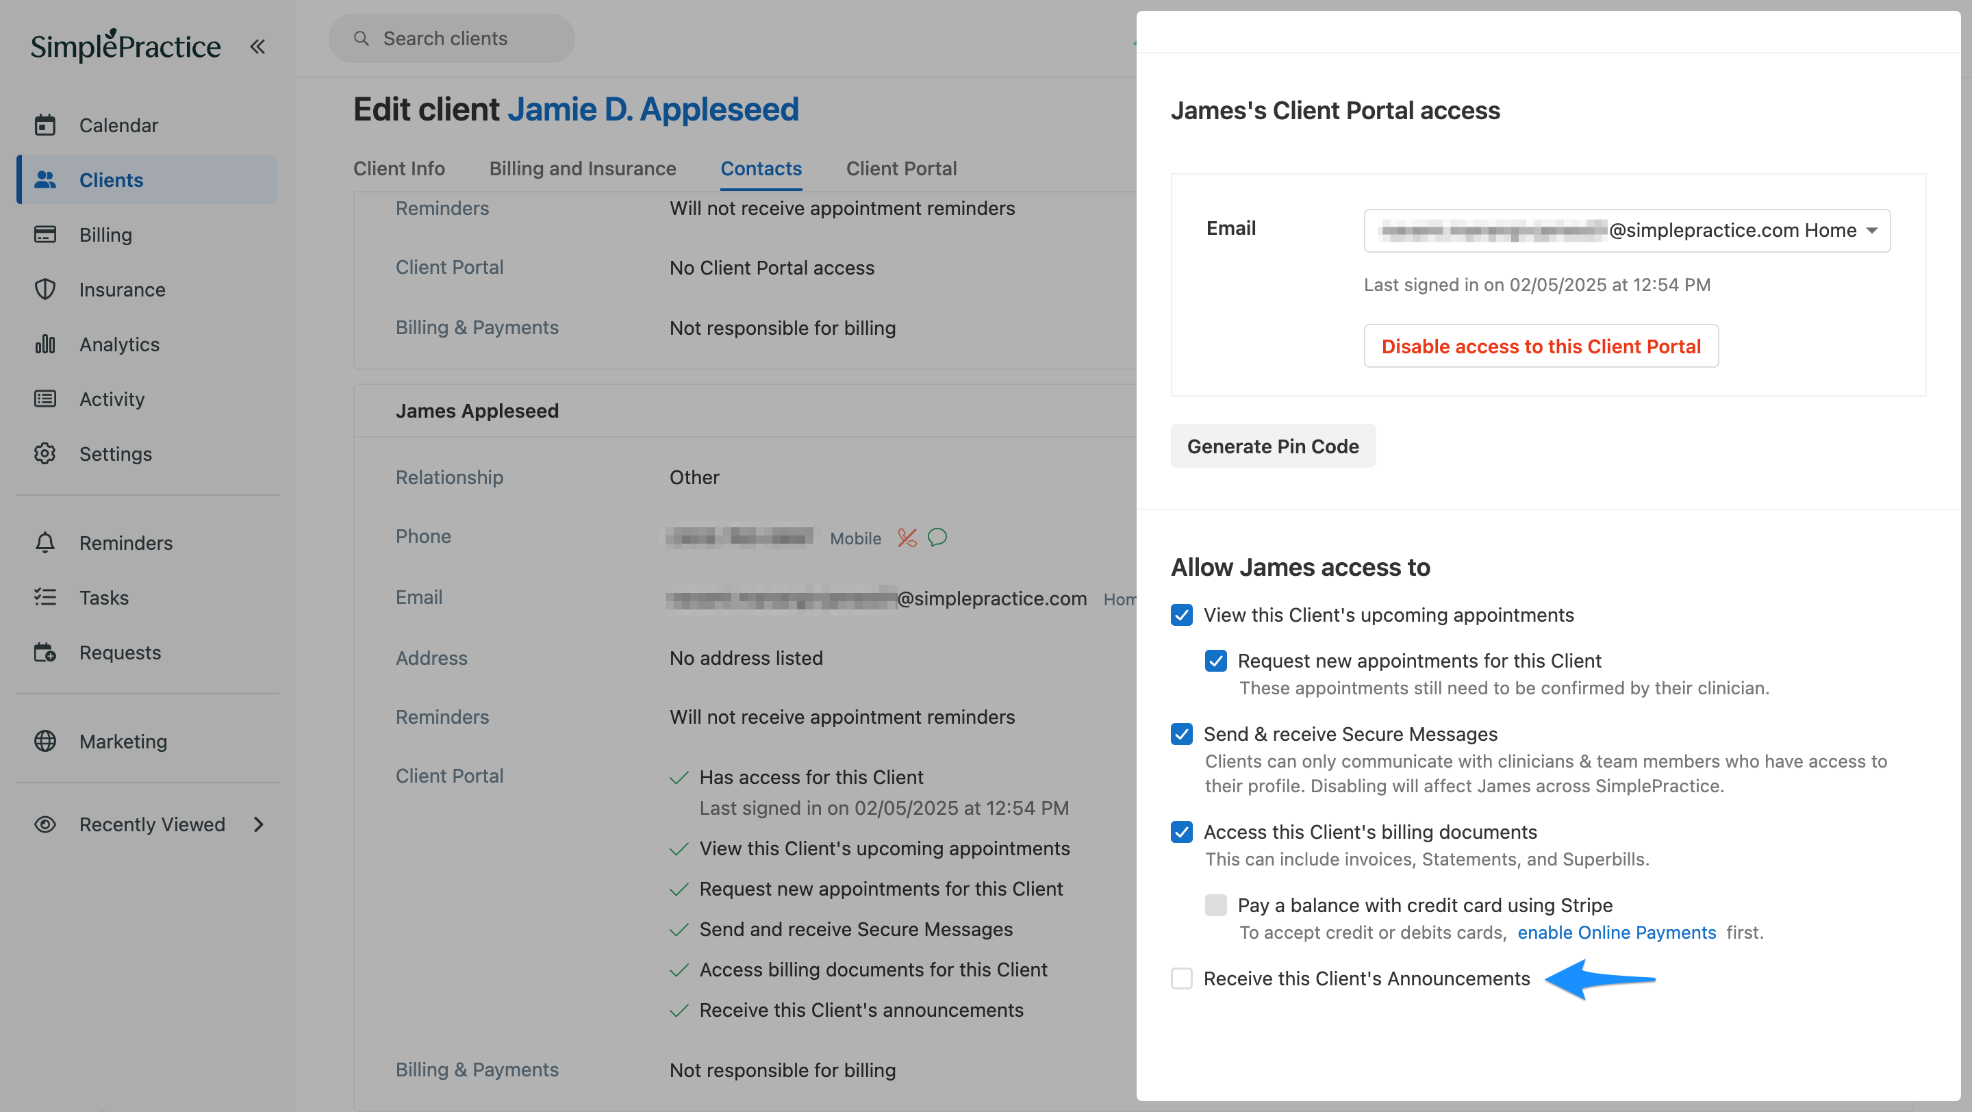Image resolution: width=1972 pixels, height=1112 pixels.
Task: Click the SimplePractice logo
Action: coord(125,45)
